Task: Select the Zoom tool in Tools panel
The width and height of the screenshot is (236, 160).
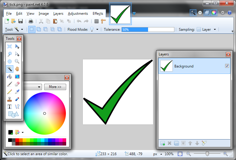Action: pos(17,61)
